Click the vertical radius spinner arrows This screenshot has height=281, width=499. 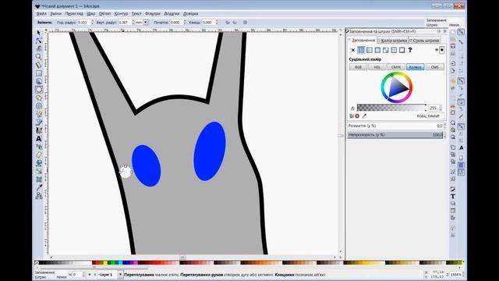coord(133,23)
